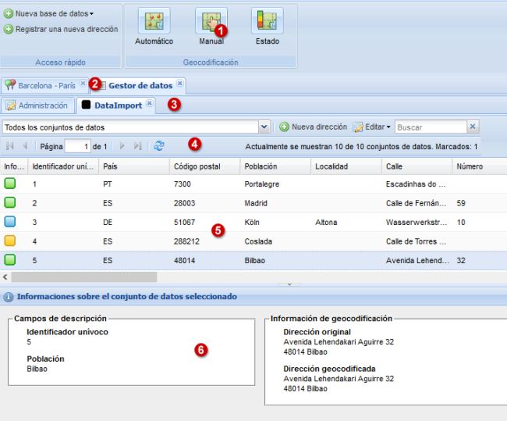Select the Coslada cell
Image resolution: width=507 pixels, height=421 pixels.
click(x=275, y=241)
